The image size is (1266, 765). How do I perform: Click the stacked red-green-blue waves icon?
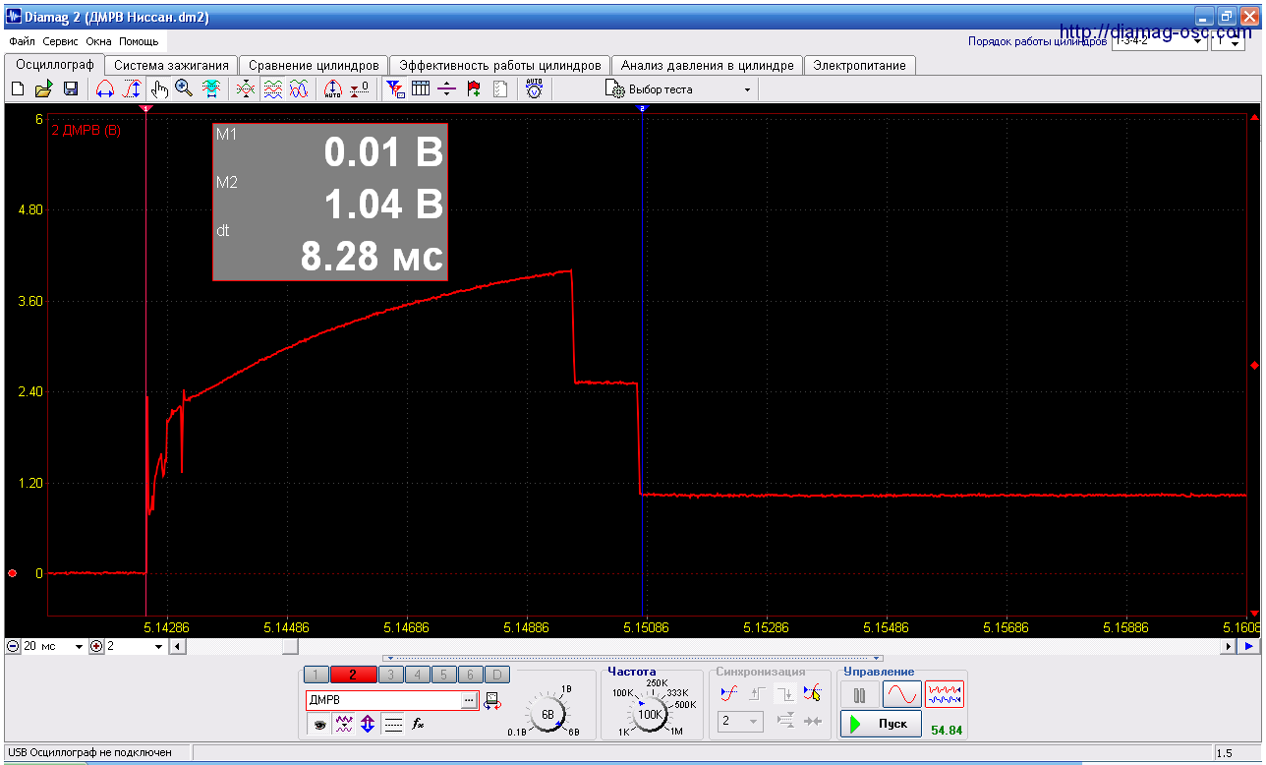(x=273, y=89)
